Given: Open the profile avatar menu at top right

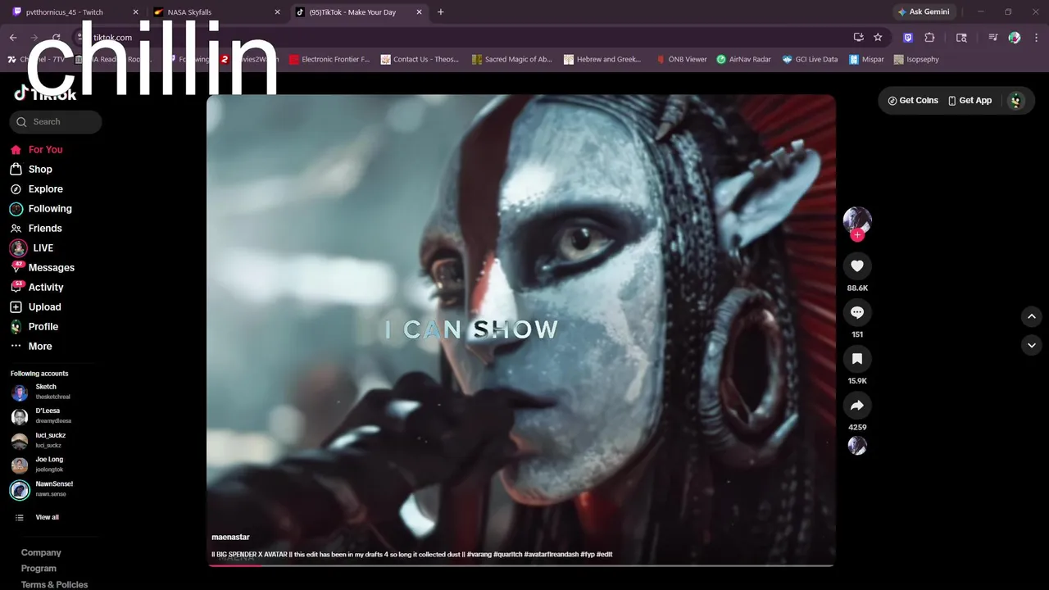Looking at the screenshot, I should coord(1016,101).
